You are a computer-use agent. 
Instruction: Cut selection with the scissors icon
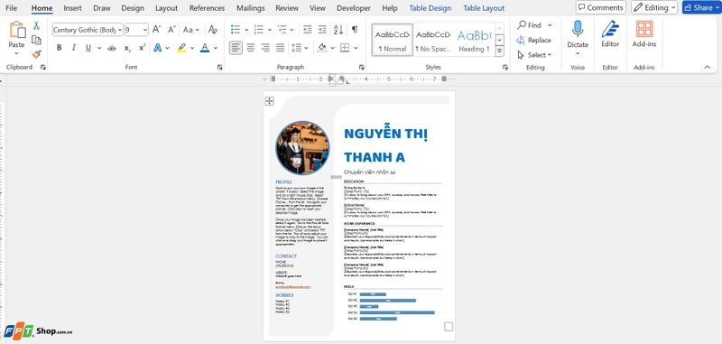pyautogui.click(x=36, y=26)
